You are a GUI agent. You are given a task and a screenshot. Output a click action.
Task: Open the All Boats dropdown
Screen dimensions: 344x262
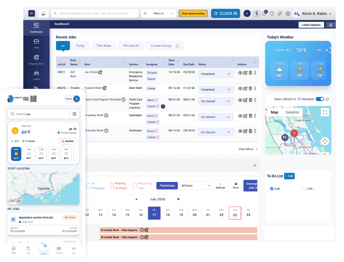[x=195, y=186]
